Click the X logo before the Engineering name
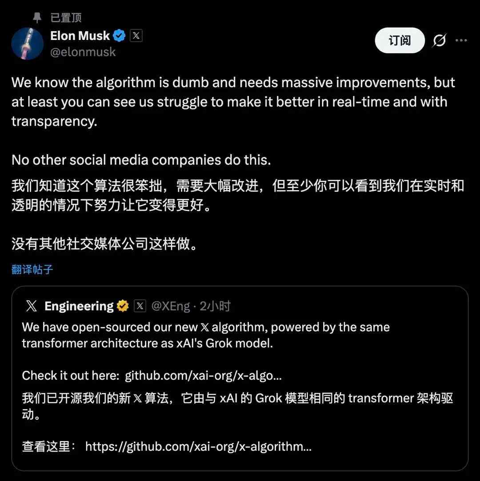Viewport: 480px width, 481px height. (x=30, y=306)
